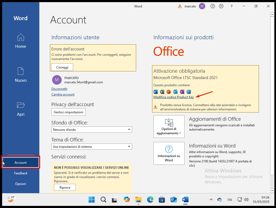Open the Nuovo document page

[x=20, y=75]
